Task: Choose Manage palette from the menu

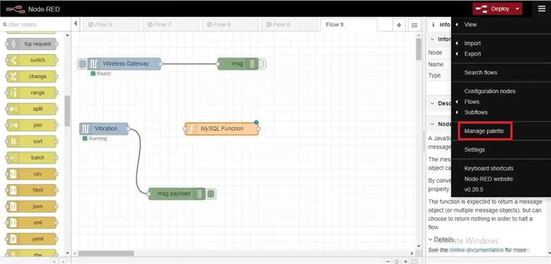Action: (484, 131)
